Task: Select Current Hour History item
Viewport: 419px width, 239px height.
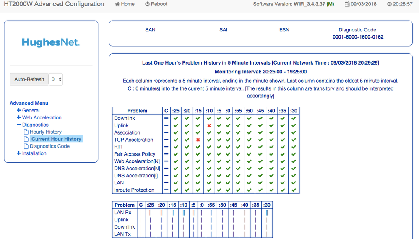Action: pyautogui.click(x=56, y=139)
